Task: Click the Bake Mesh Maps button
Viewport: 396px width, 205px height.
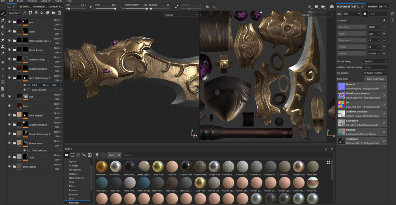Action: click(375, 79)
